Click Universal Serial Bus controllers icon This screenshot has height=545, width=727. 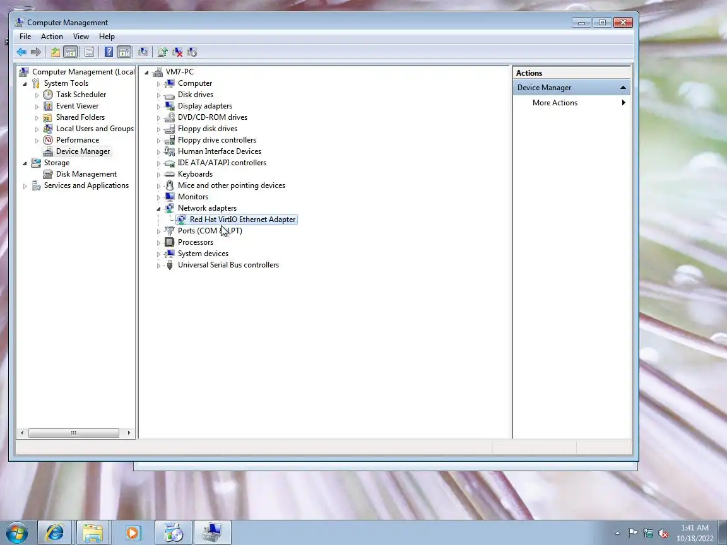pos(170,265)
